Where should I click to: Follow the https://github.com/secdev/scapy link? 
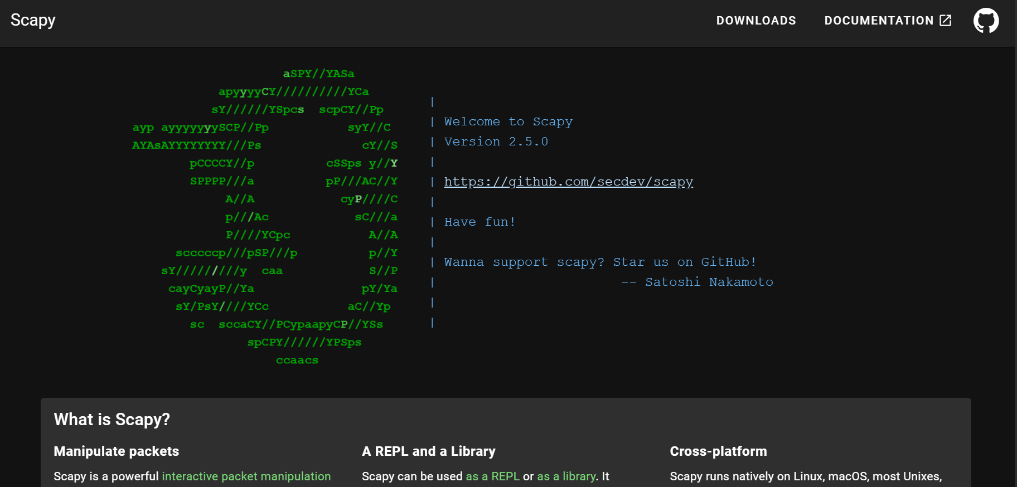pyautogui.click(x=568, y=182)
